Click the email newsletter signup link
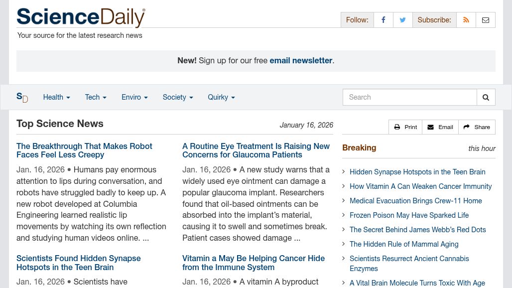The width and height of the screenshot is (512, 288). (301, 60)
